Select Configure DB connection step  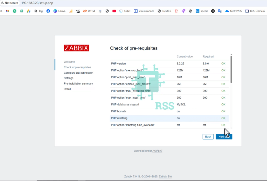click(x=79, y=73)
